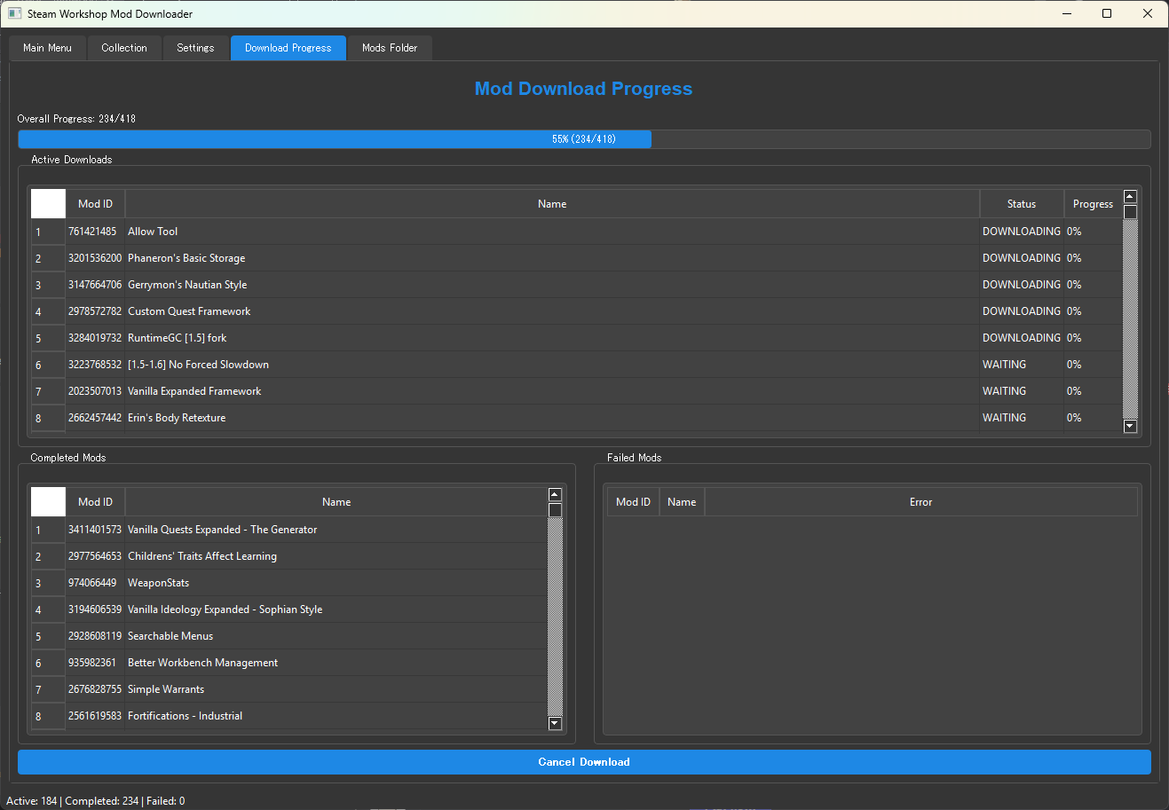
Task: Click the status bar Active: 184 text
Action: (31, 801)
